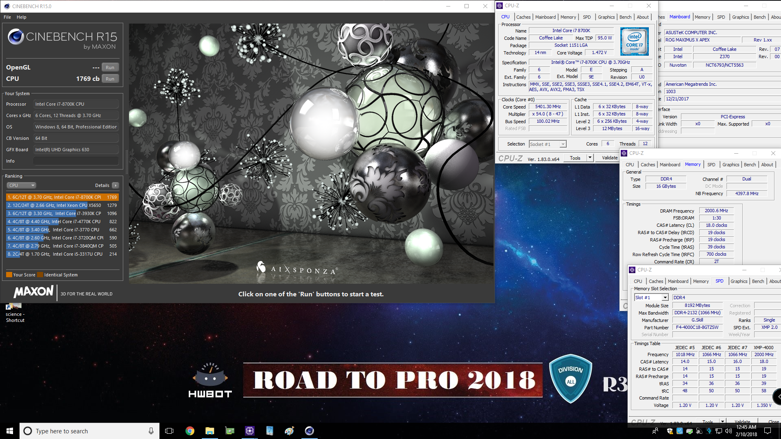Open the Paint palette taskbar icon

click(289, 431)
